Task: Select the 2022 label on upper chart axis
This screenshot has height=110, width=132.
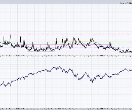Action: point(60,56)
